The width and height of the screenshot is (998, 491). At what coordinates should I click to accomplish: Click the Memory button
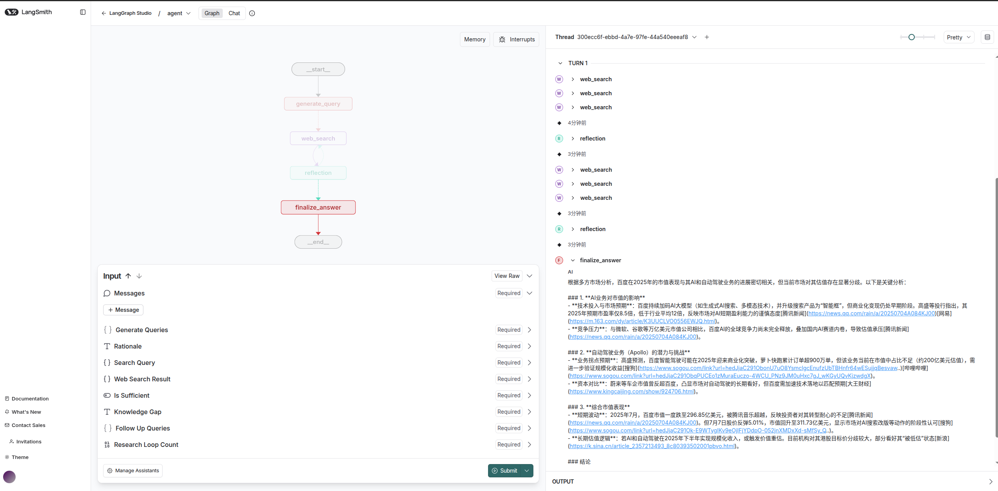tap(474, 39)
